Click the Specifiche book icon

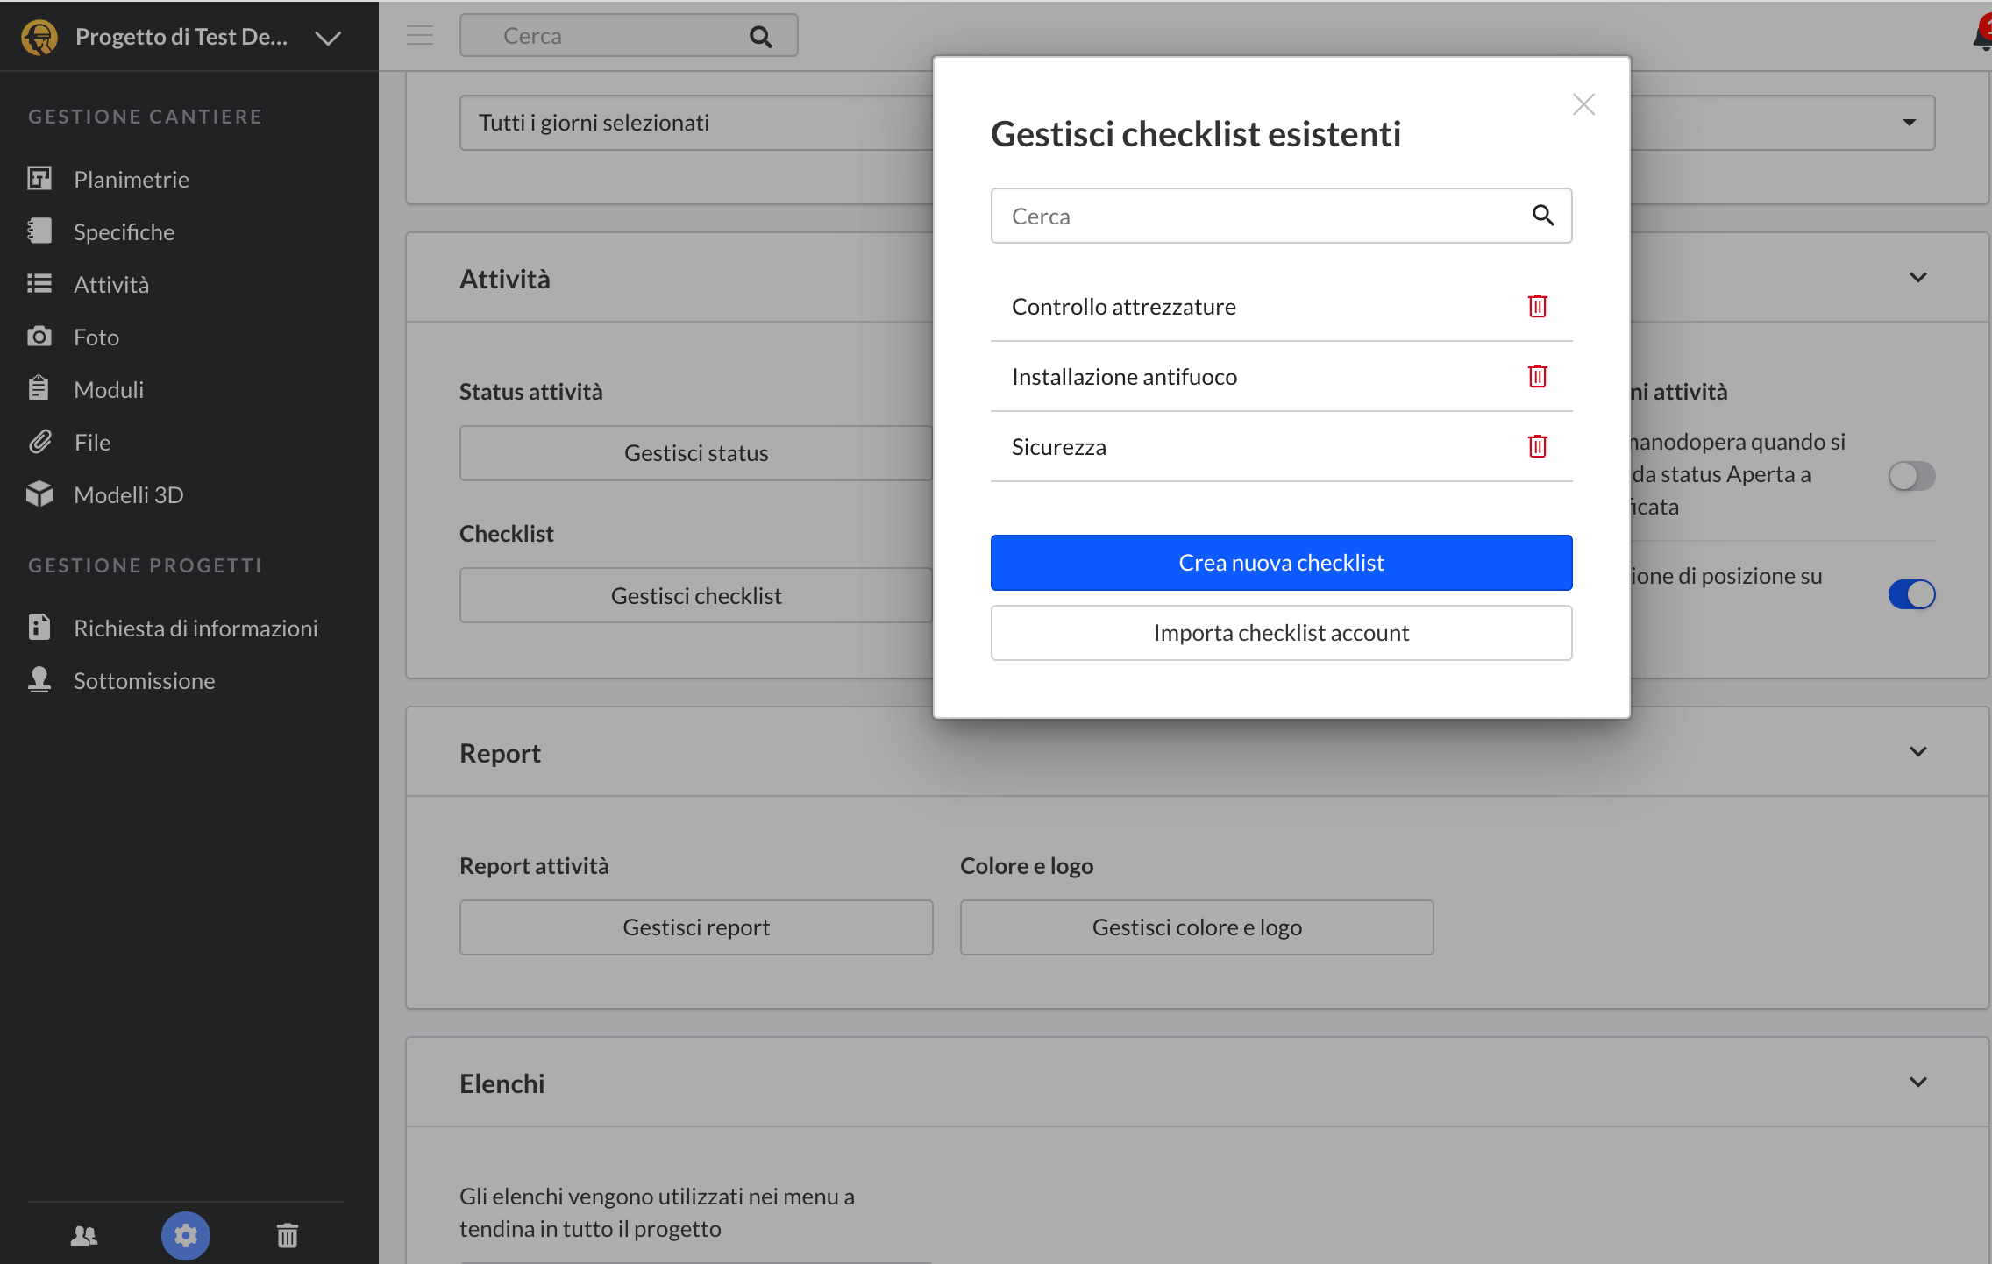point(39,231)
